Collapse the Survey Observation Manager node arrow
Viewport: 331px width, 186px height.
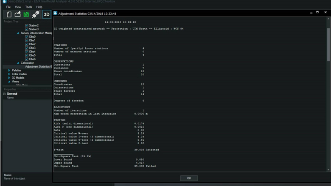click(x=18, y=33)
